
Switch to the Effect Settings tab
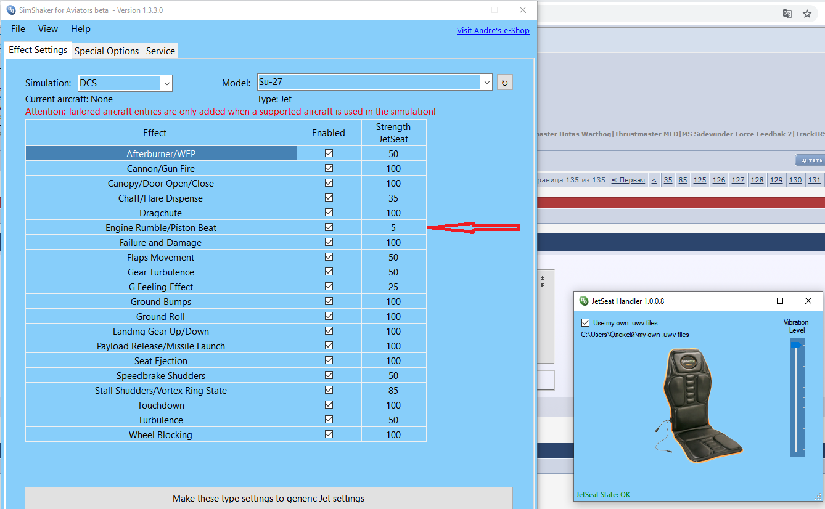tap(38, 50)
